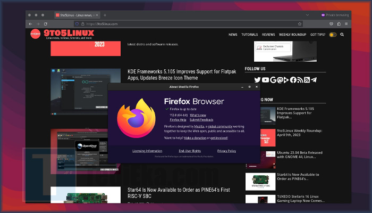Click the 9to5Linux round site logo
Image resolution: width=372 pixels, height=213 pixels.
pos(36,34)
